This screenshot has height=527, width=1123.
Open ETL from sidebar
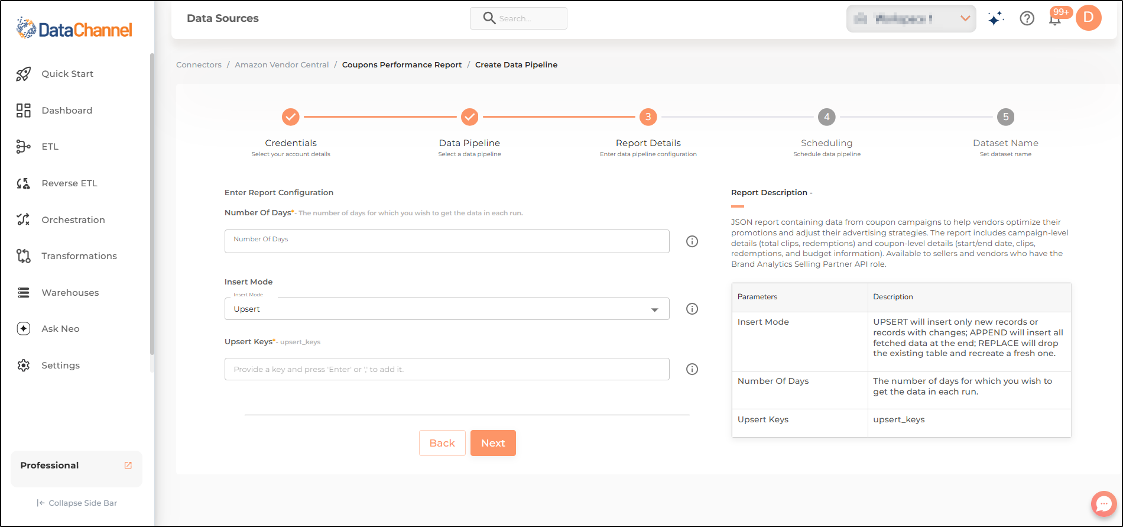[x=50, y=147]
